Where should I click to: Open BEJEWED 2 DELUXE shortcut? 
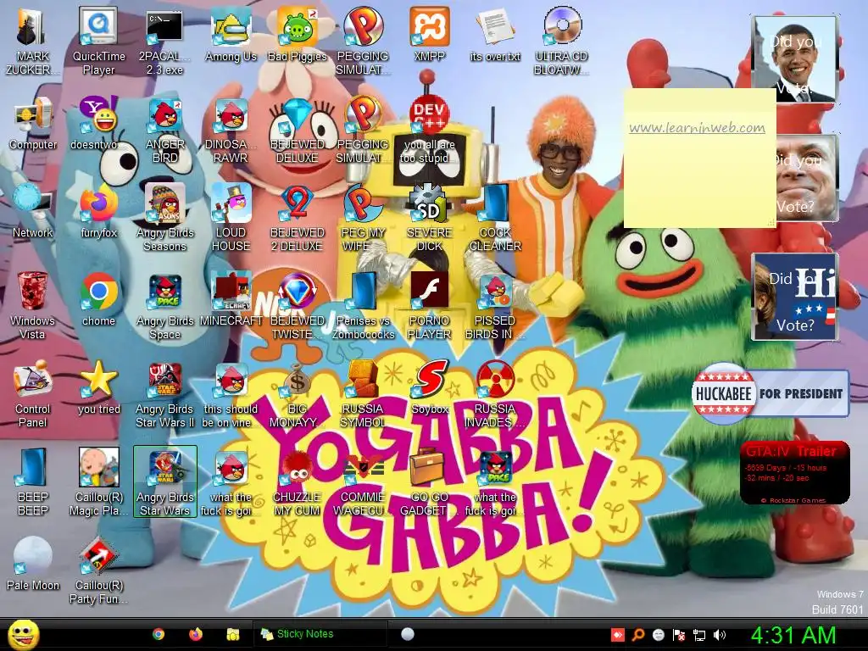click(x=298, y=218)
